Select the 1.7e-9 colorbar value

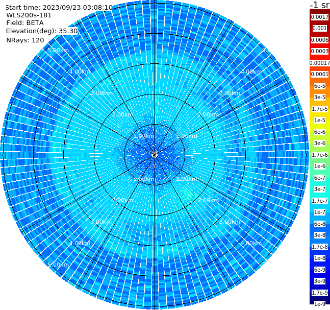(320, 293)
